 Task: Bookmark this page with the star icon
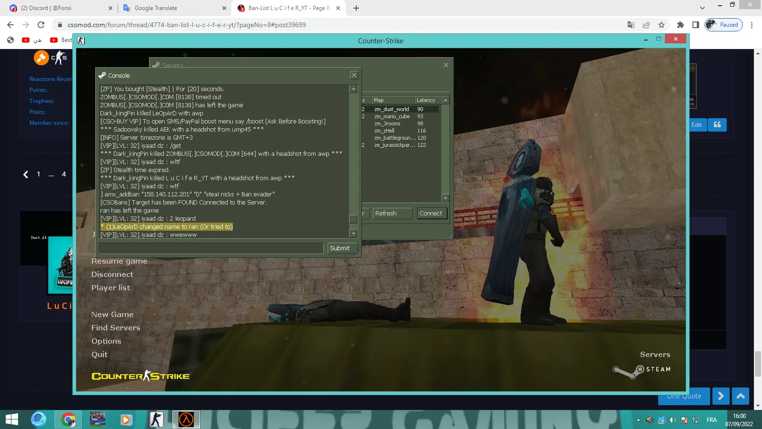pos(661,25)
